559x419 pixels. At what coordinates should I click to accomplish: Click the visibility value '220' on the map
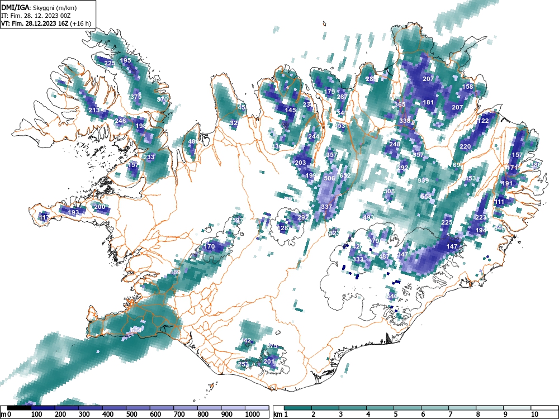tap(465, 146)
